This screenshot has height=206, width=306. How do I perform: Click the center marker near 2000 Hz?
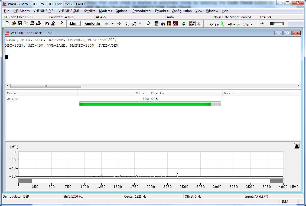click(x=151, y=181)
